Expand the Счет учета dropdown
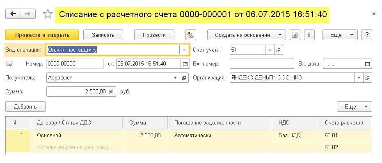The width and height of the screenshot is (382, 163). click(x=270, y=50)
